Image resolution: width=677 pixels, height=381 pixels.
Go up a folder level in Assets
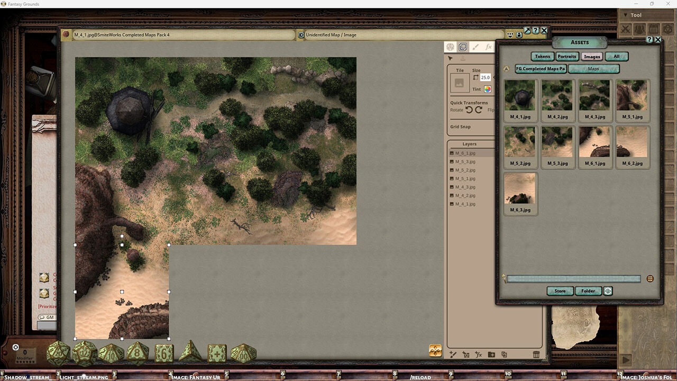tap(506, 69)
